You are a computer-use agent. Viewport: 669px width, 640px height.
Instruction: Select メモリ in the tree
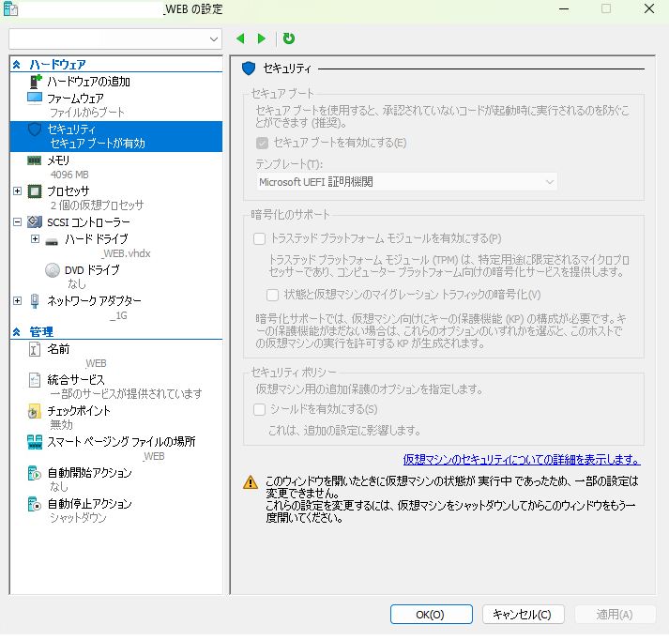(58, 160)
